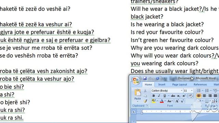Click the Grow Font icon

point(177,101)
